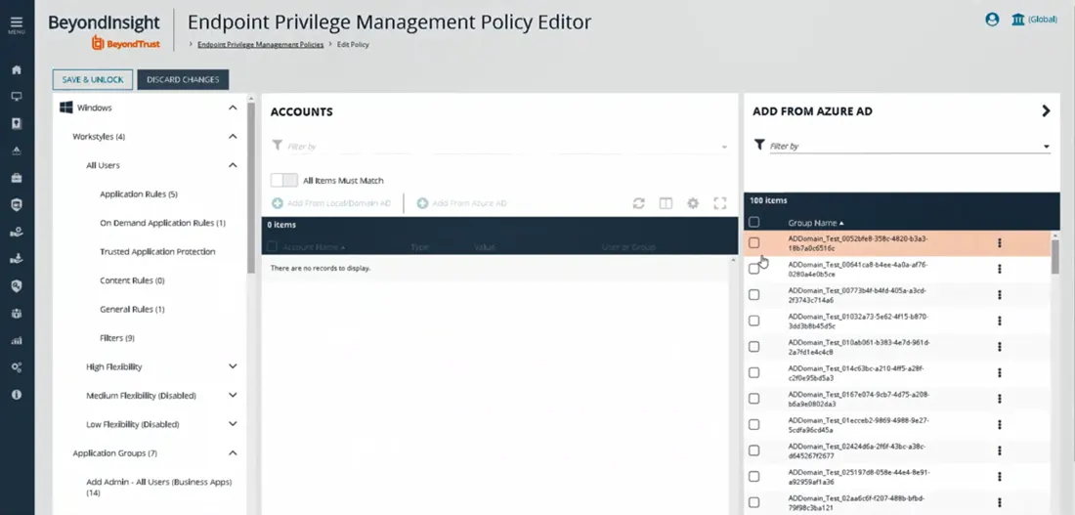Check the ADDomain_Test_00773b4f group checkbox
The image size is (1075, 515).
coord(754,295)
